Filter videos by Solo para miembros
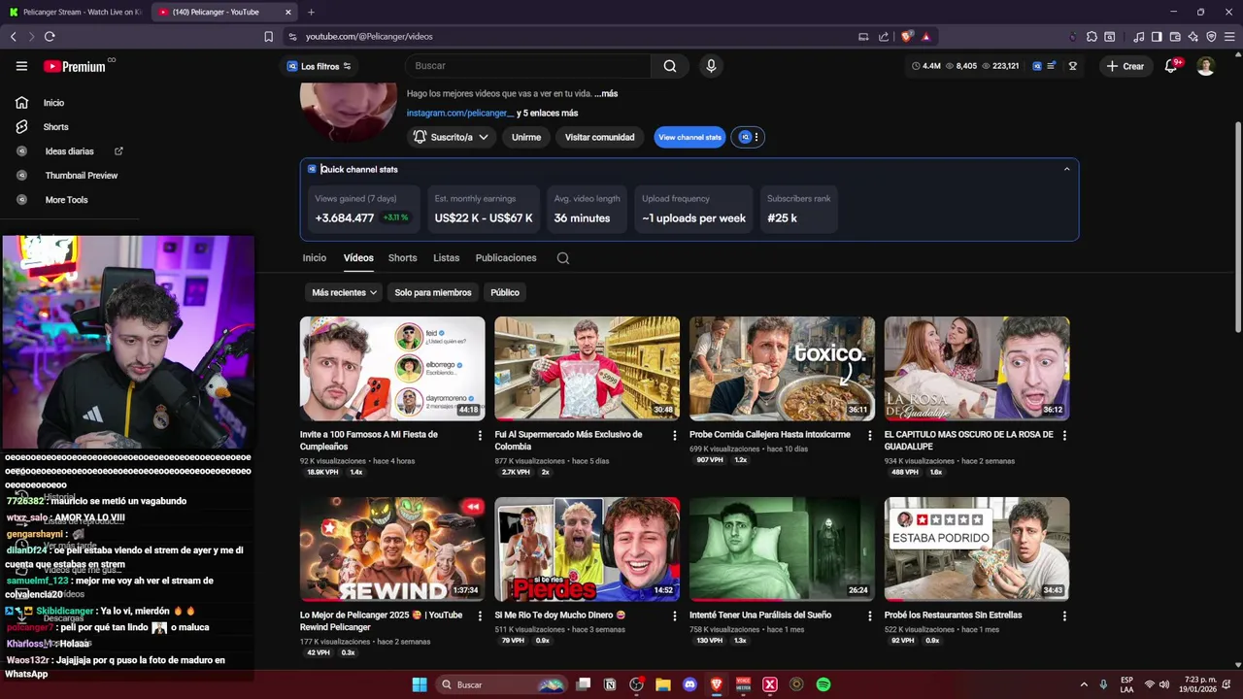 pos(433,292)
